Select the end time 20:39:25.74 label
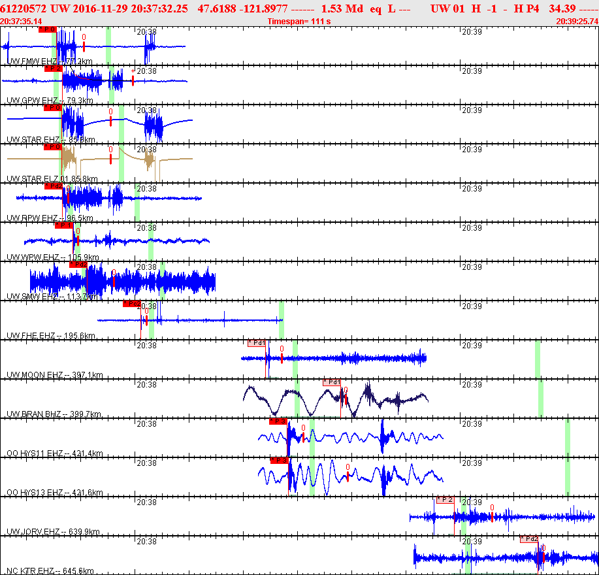The width and height of the screenshot is (599, 575). tap(577, 22)
